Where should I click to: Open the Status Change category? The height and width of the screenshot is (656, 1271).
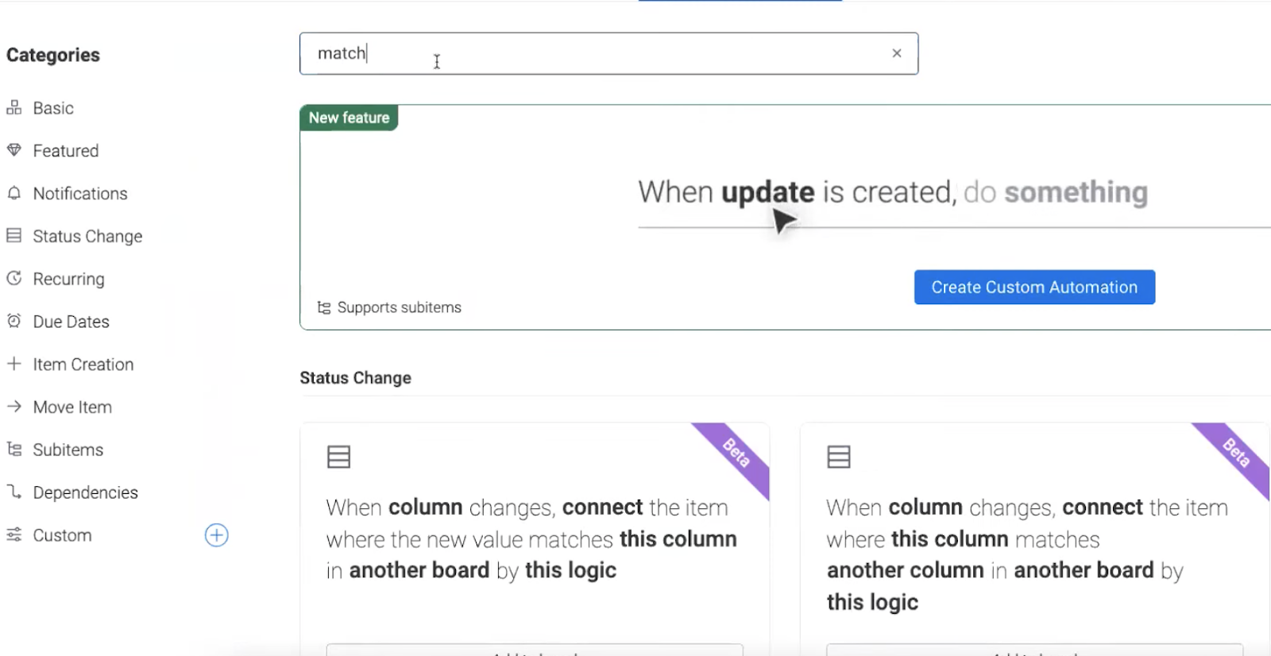(x=87, y=236)
